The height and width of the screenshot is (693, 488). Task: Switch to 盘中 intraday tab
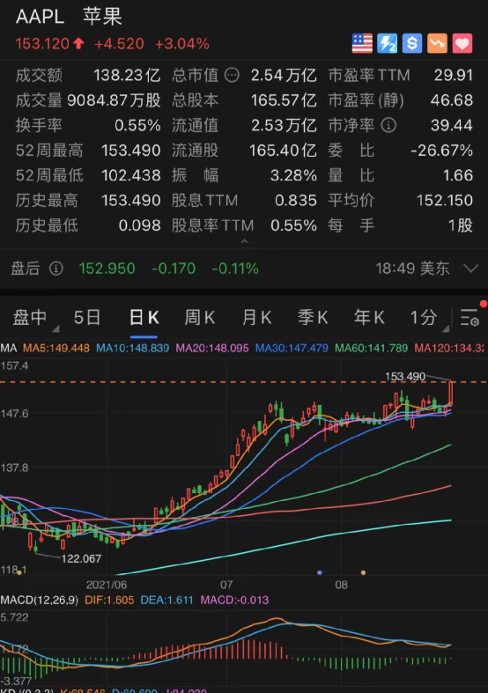[30, 317]
